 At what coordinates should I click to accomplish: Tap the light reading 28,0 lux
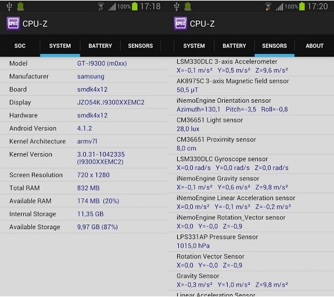(x=188, y=129)
